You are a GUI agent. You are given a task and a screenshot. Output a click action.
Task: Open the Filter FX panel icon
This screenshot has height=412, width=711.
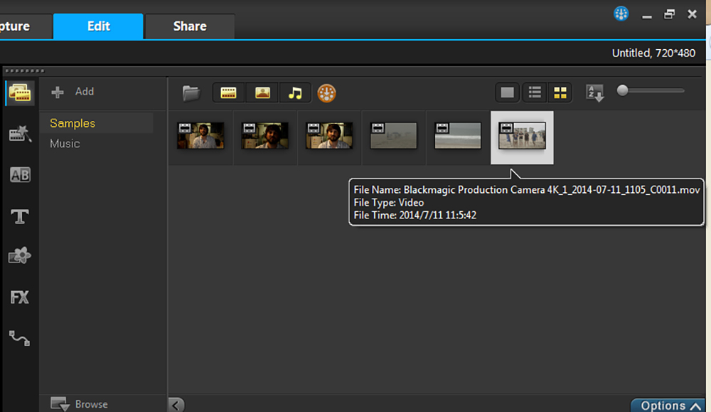coord(19,297)
